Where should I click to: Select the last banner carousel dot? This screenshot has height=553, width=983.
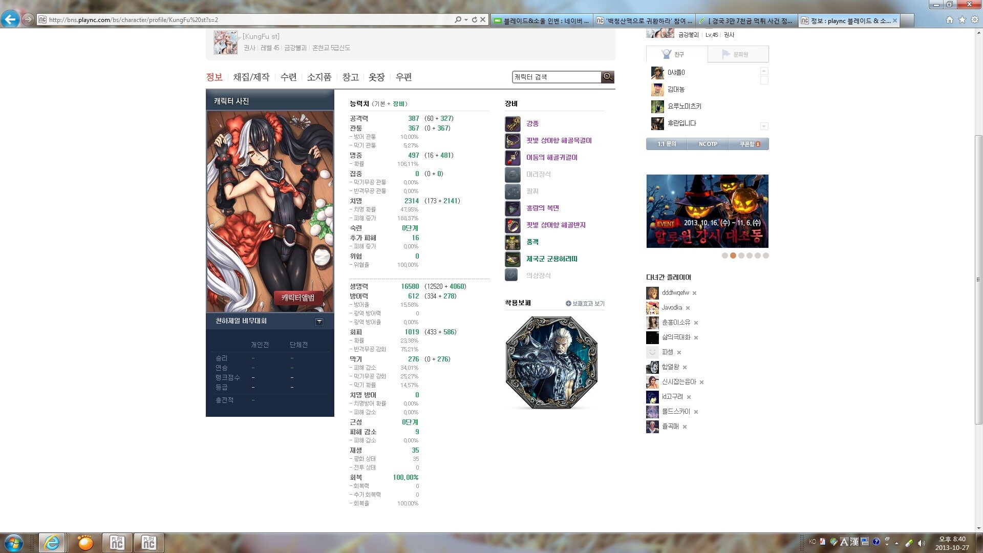[x=766, y=256]
